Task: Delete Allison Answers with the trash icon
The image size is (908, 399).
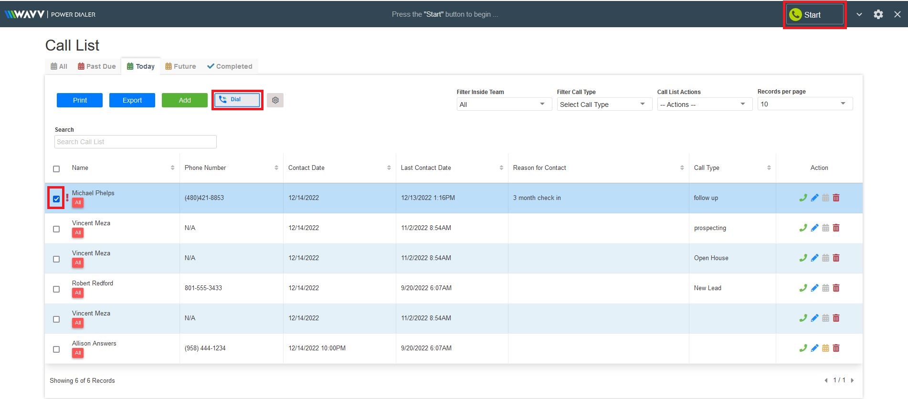Action: [x=836, y=348]
